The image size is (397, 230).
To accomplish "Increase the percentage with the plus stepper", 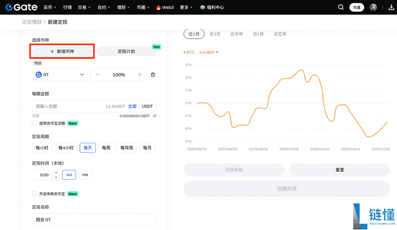I will (x=140, y=74).
